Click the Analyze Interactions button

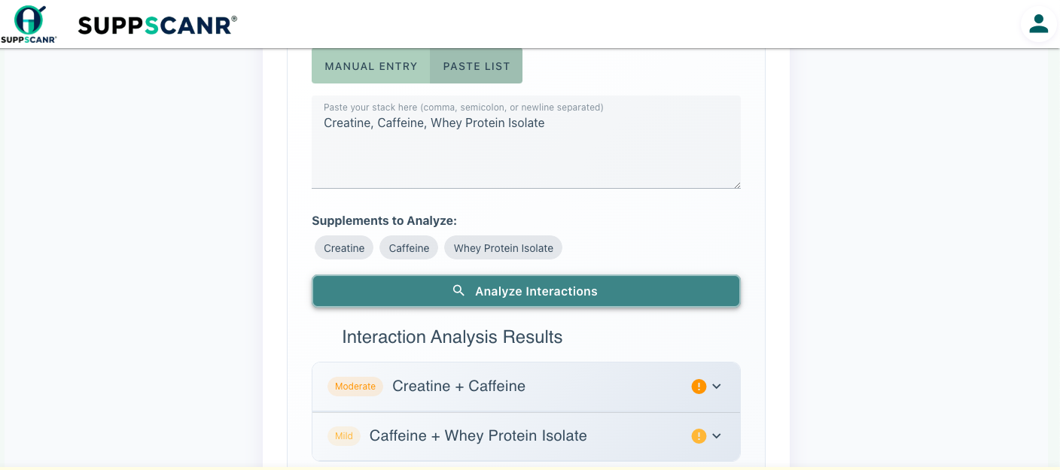tap(526, 291)
